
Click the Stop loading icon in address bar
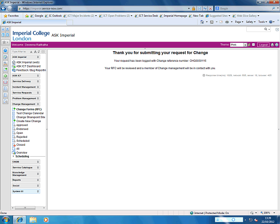click(210, 8)
